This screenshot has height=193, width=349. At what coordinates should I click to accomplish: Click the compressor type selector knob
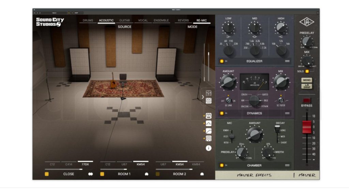pos(254,101)
